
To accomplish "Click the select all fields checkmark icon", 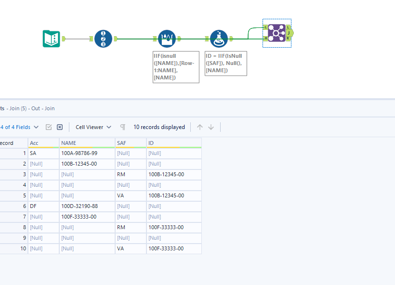I will (49, 127).
